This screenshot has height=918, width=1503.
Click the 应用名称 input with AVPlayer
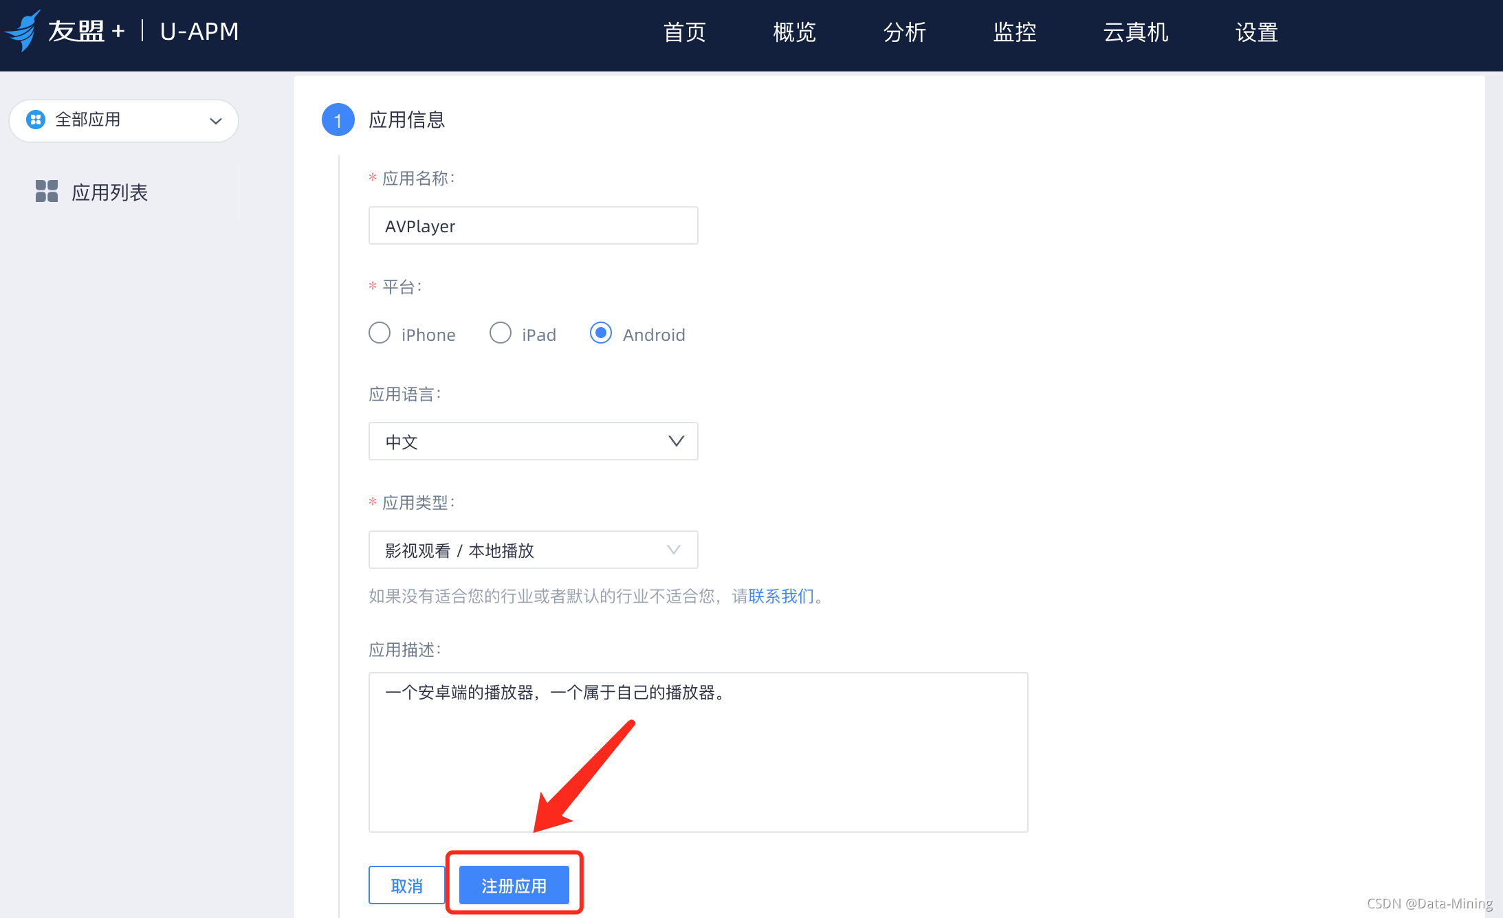tap(534, 225)
